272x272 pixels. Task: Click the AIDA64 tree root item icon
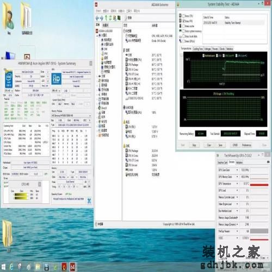tap(97, 31)
